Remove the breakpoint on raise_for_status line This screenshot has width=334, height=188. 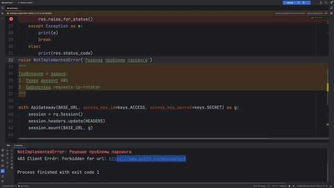coord(11,19)
